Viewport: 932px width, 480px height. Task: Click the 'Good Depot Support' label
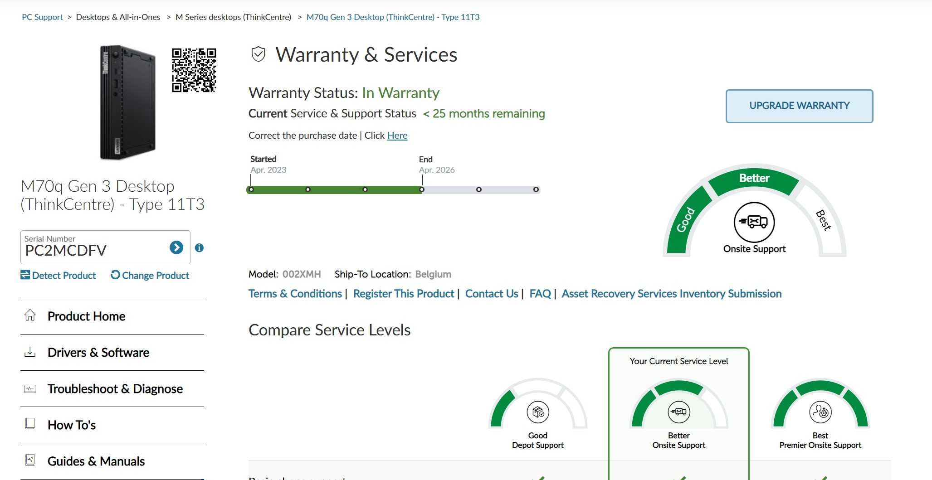point(538,440)
